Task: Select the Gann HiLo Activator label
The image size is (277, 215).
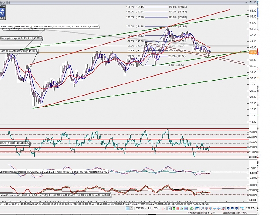Action: tap(19, 51)
